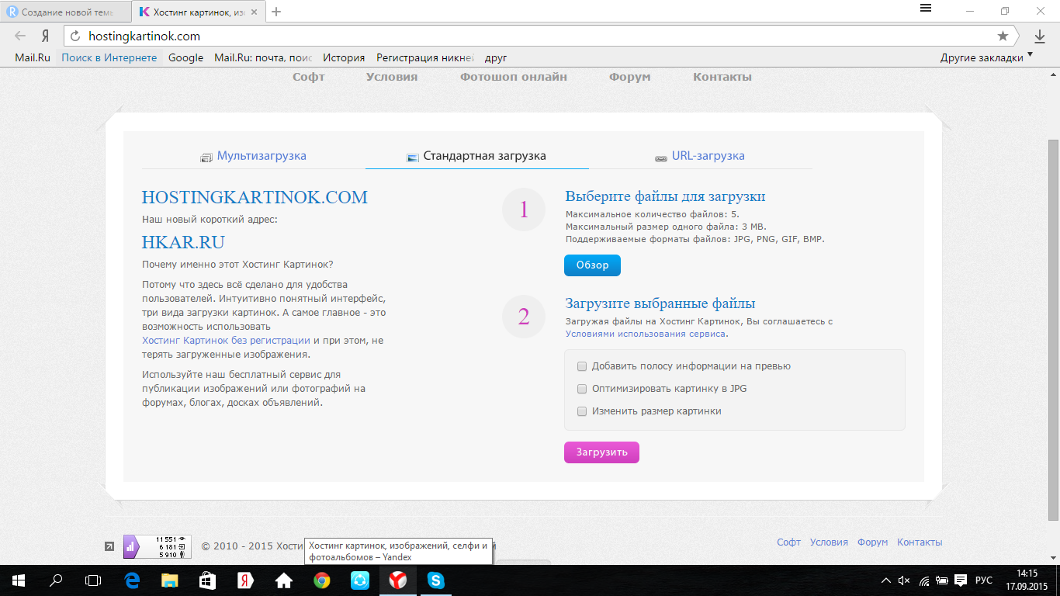Open footer Форум link
The image size is (1060, 596).
coord(872,542)
